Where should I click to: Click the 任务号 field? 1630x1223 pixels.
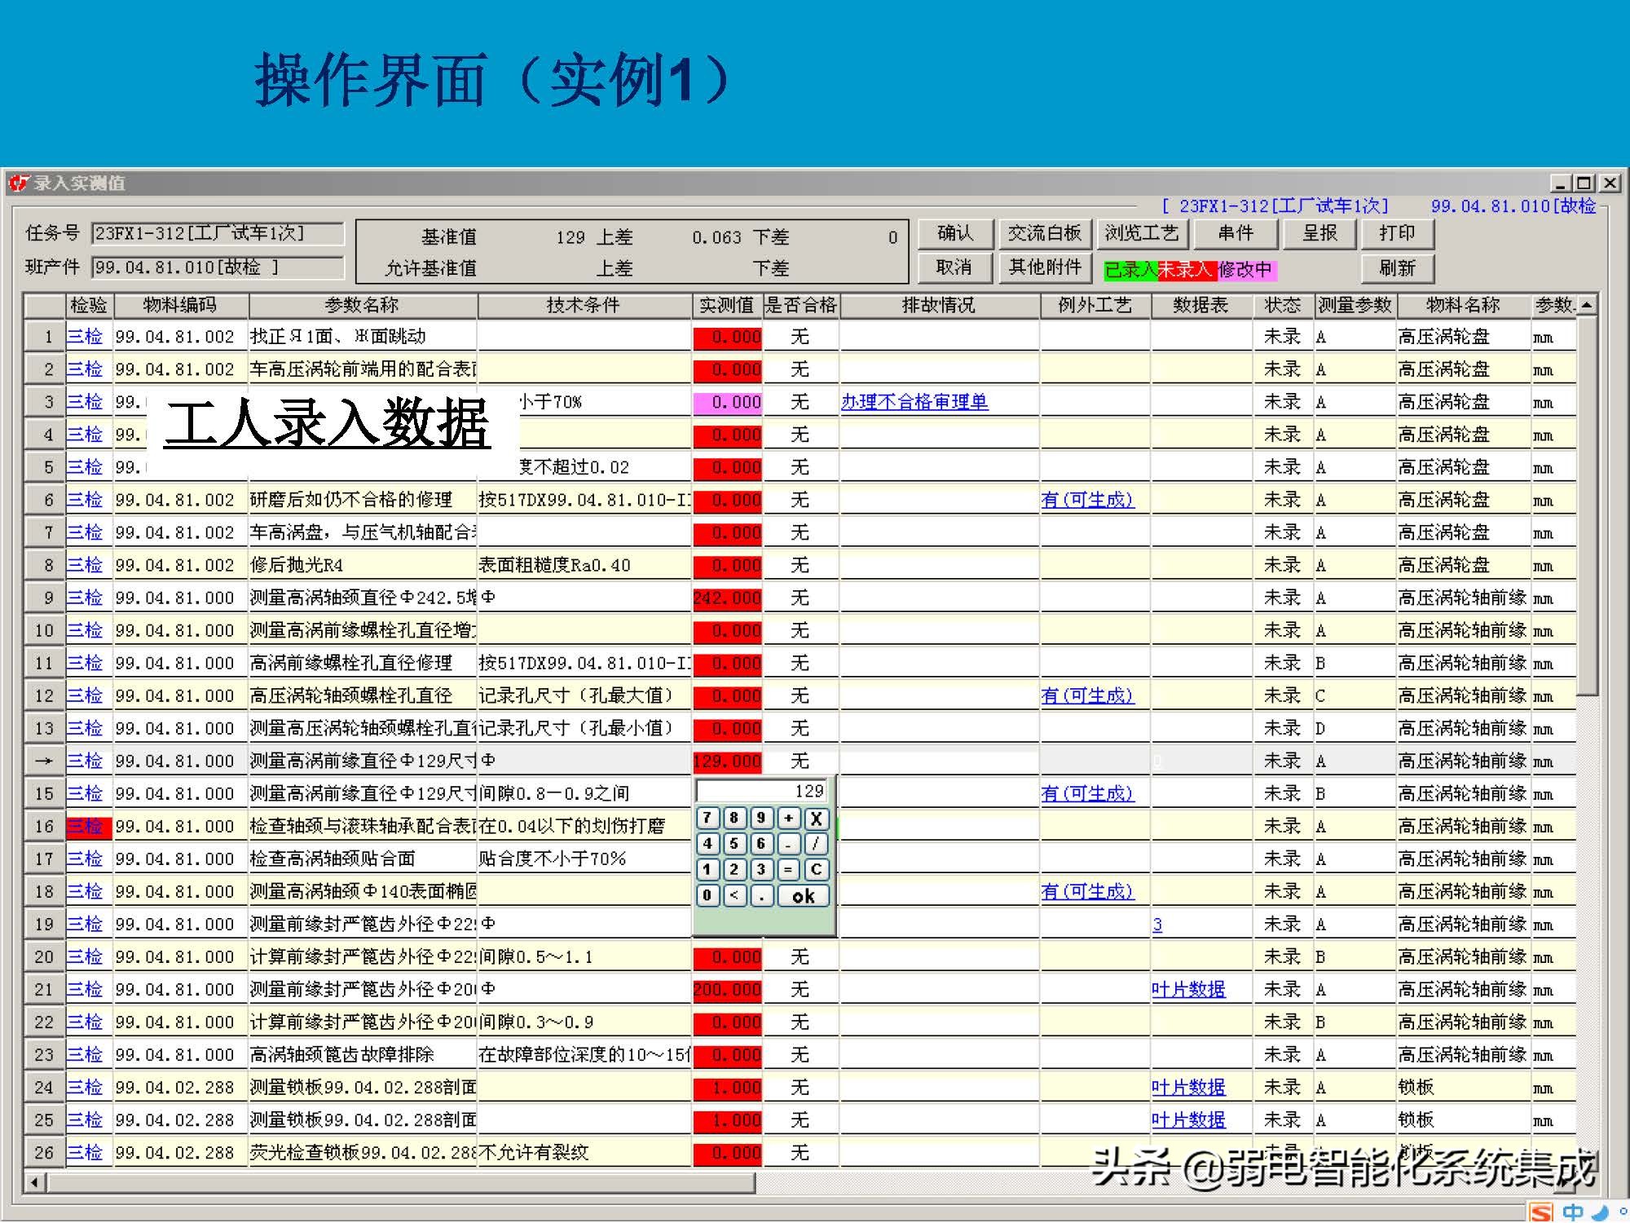[218, 234]
